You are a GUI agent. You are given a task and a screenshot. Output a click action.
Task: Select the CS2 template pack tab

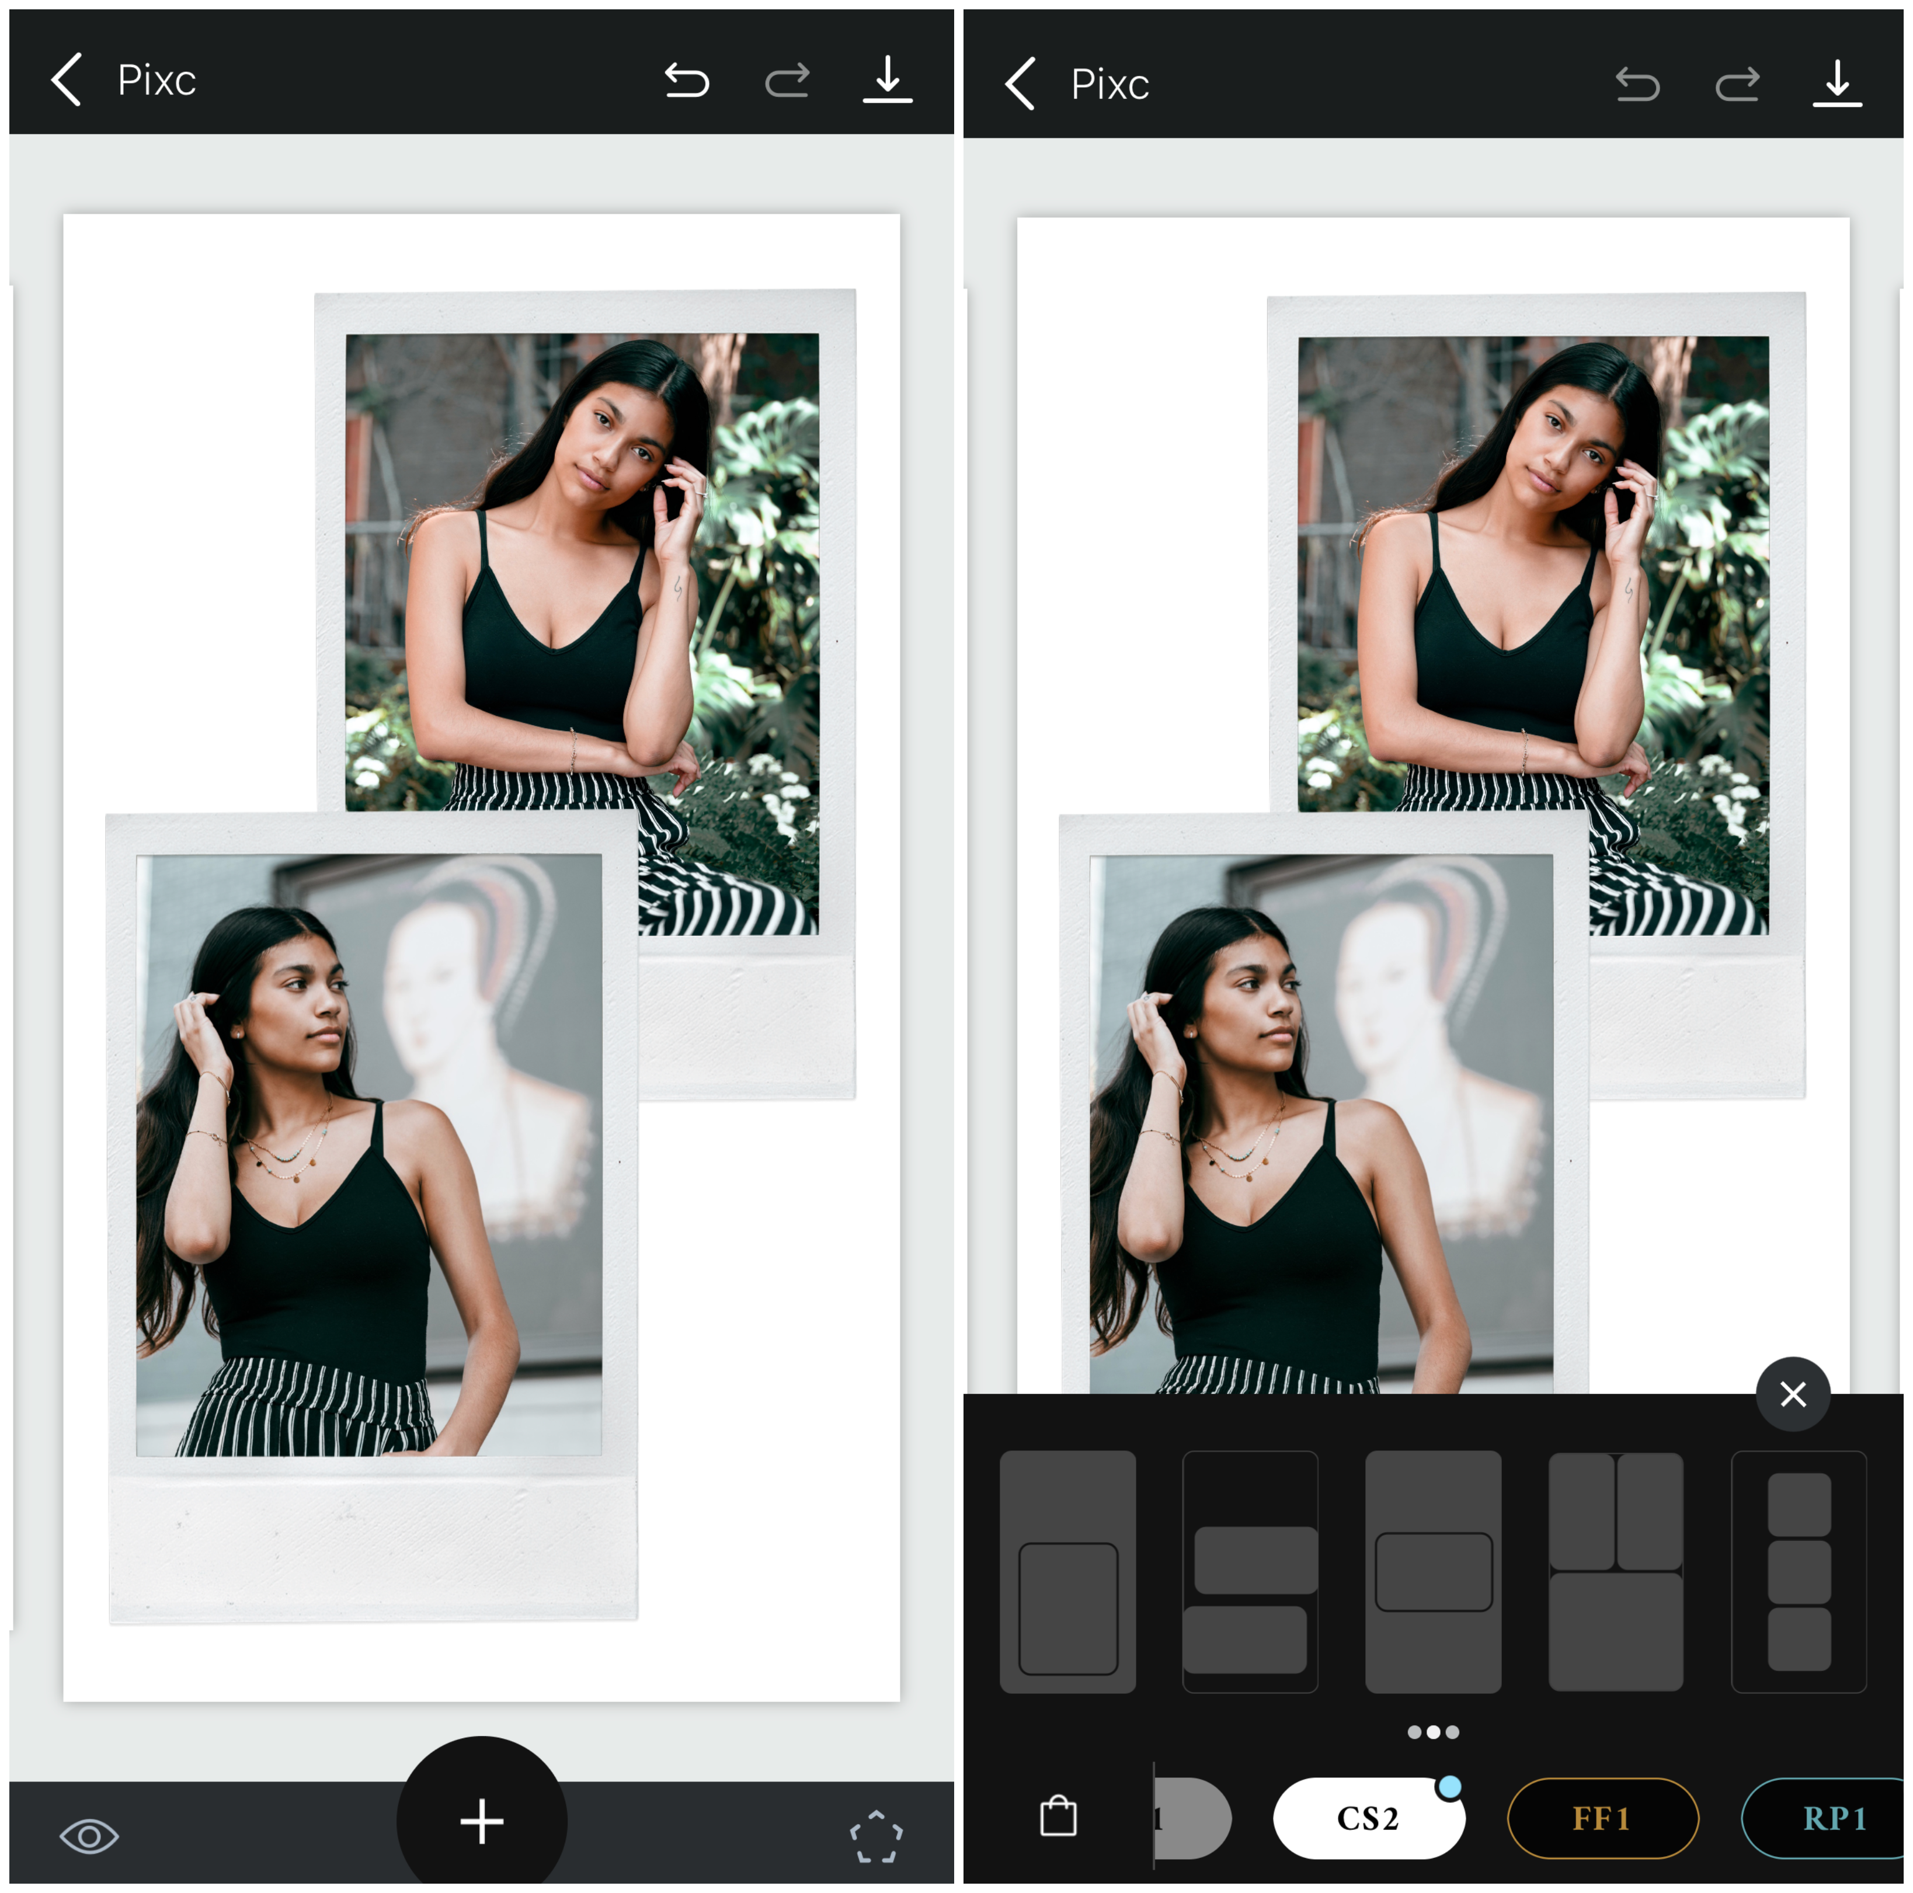[1368, 1818]
